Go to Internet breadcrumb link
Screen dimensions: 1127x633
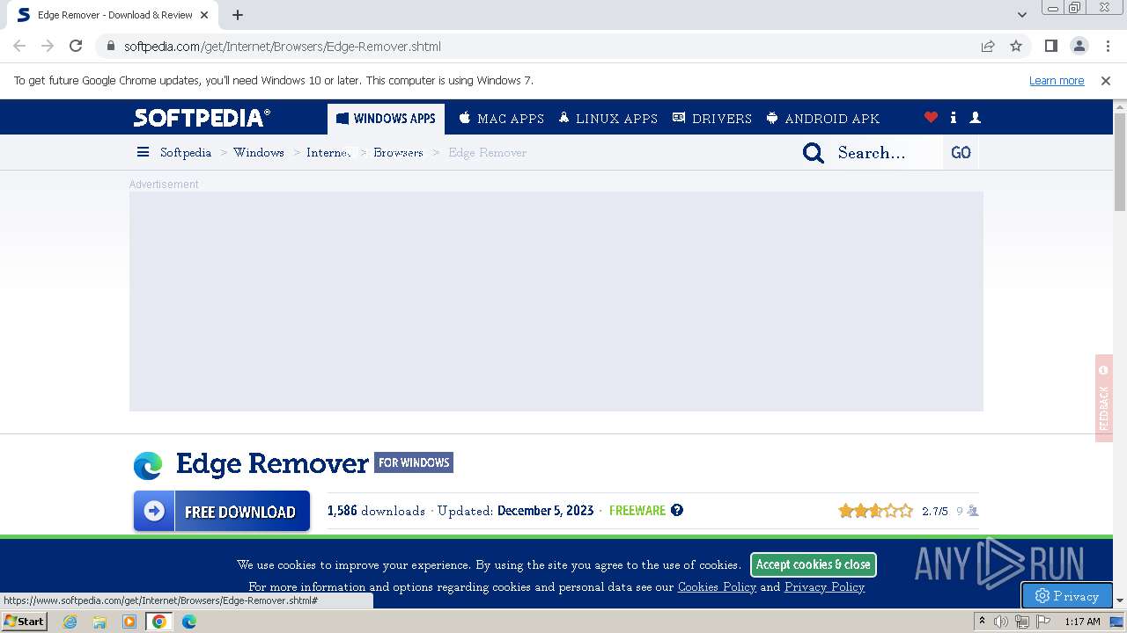tap(328, 153)
